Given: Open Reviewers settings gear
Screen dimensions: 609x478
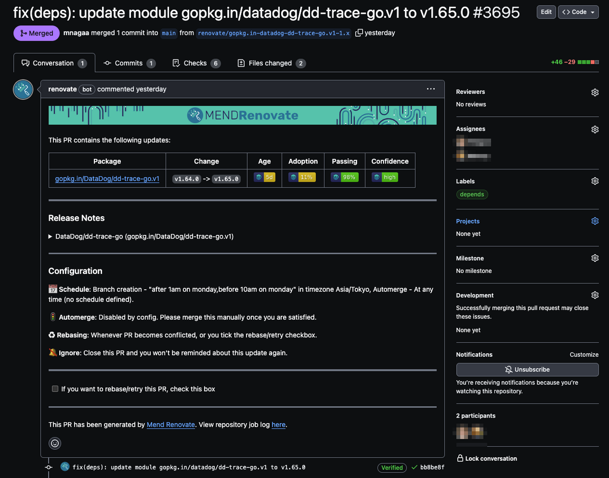Looking at the screenshot, I should (x=595, y=92).
